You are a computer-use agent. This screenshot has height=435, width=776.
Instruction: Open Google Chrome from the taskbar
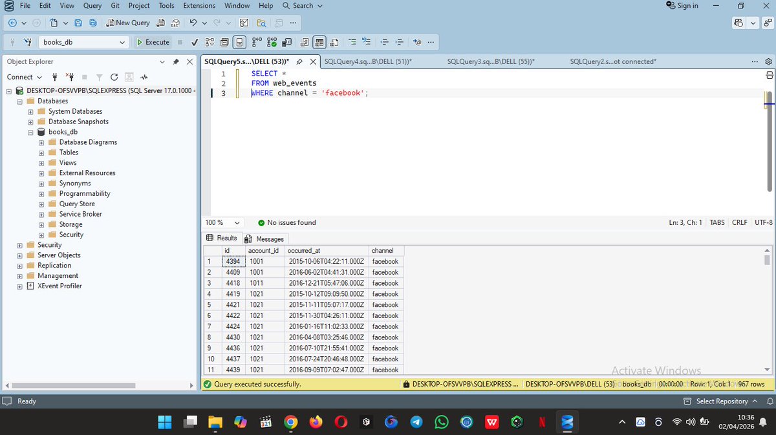point(291,422)
